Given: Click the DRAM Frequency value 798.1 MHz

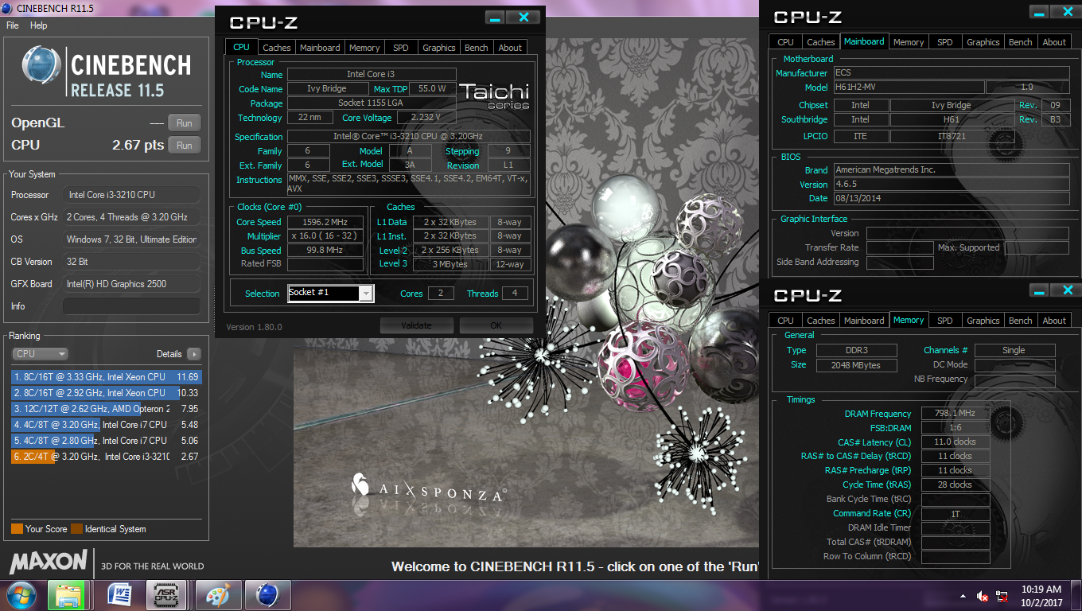Looking at the screenshot, I should (956, 414).
